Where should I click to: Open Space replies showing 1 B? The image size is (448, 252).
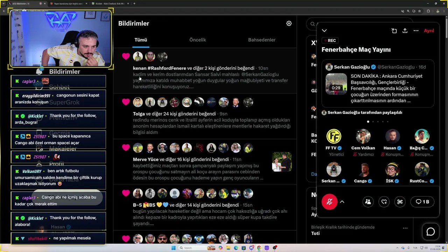tap(422, 202)
